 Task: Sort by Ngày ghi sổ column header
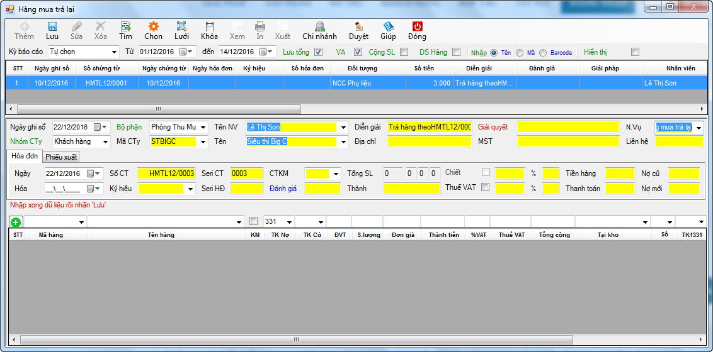pyautogui.click(x=52, y=69)
